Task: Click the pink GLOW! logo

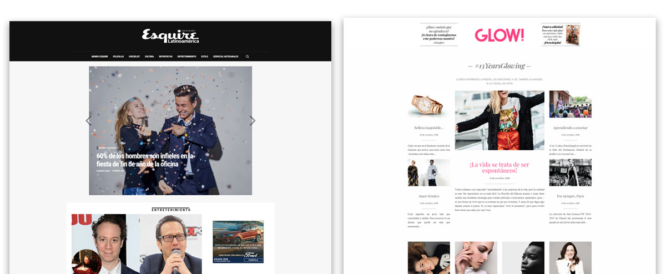Action: (x=499, y=35)
